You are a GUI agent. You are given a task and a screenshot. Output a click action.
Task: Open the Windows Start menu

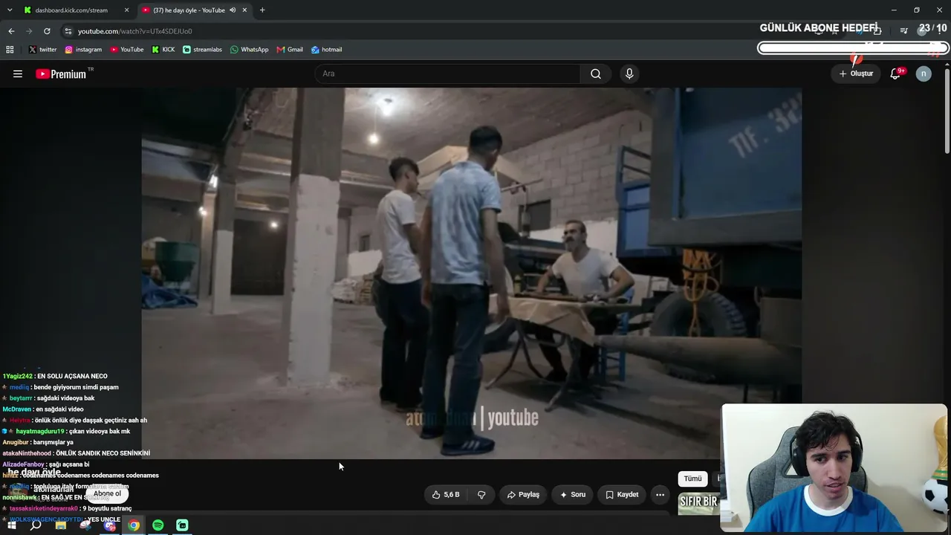(11, 525)
